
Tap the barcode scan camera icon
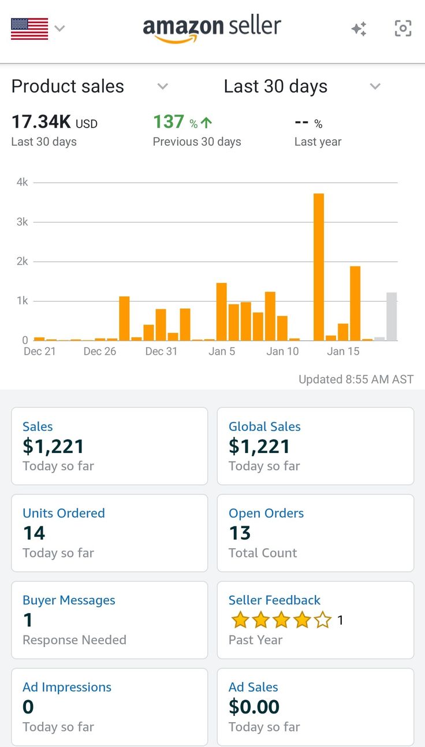click(x=403, y=28)
